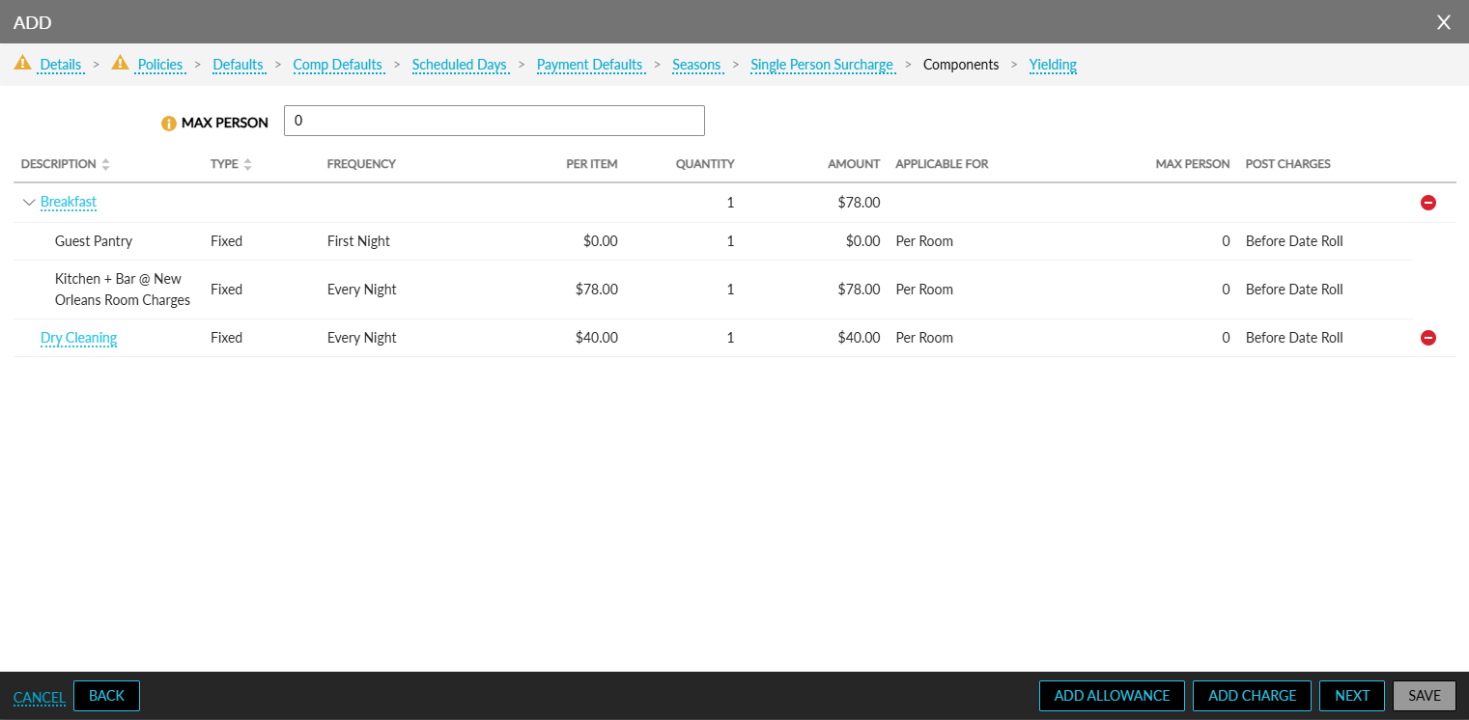The width and height of the screenshot is (1469, 720).
Task: Open the Breakfast component link
Action: point(69,203)
